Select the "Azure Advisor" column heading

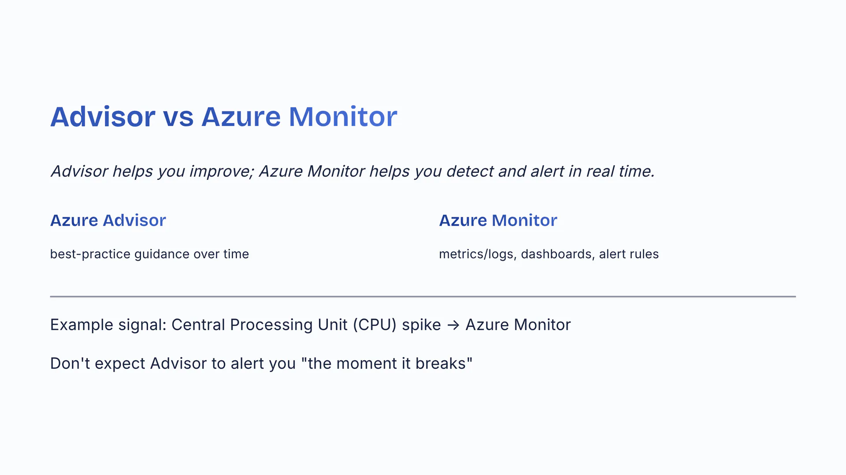(108, 220)
